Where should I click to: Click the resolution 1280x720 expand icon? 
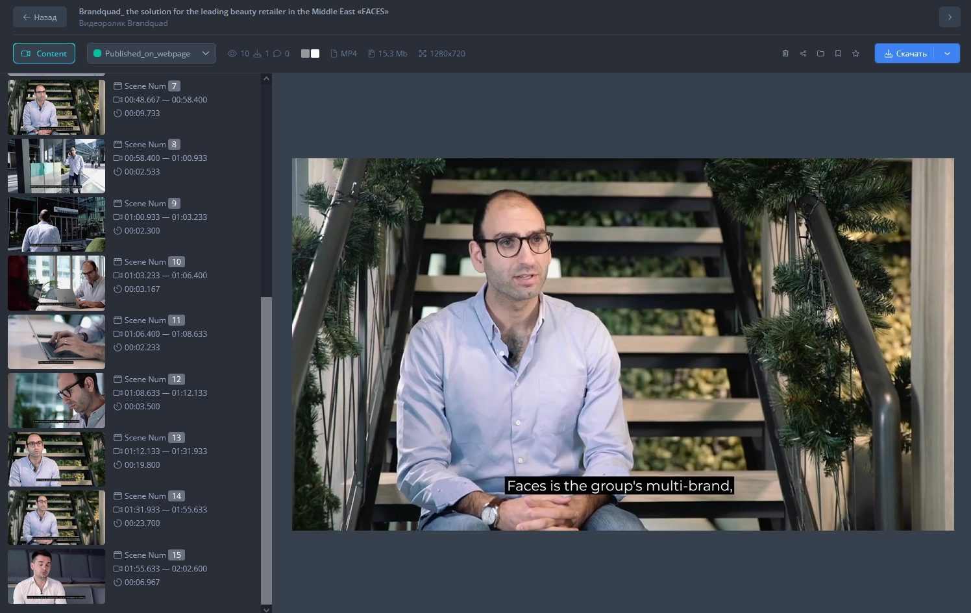[x=423, y=53]
